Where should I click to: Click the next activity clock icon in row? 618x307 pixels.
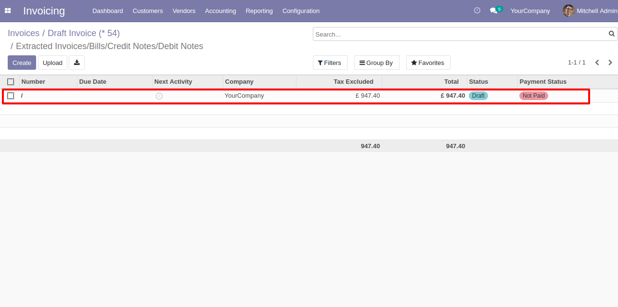click(159, 96)
